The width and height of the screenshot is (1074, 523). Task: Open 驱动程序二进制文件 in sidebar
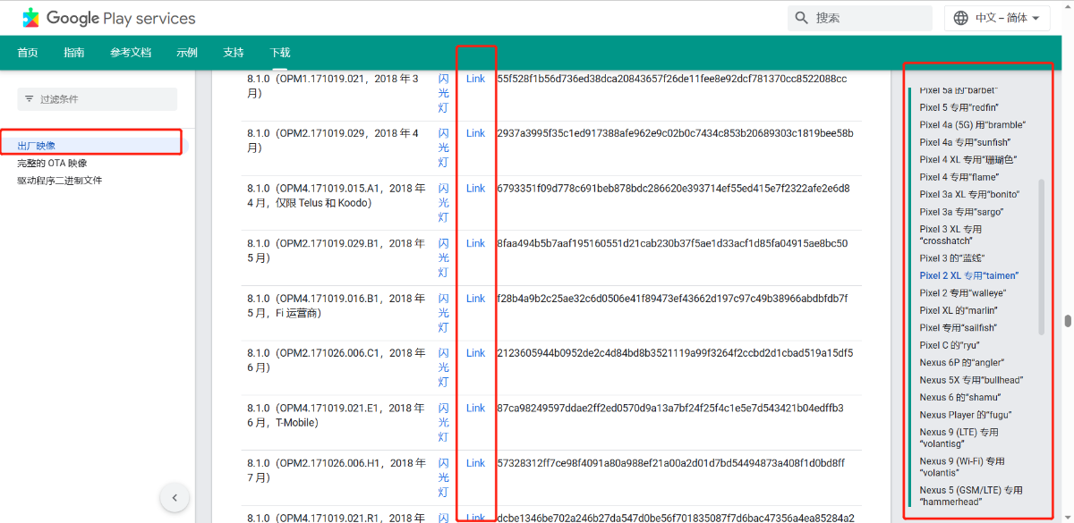coord(60,180)
